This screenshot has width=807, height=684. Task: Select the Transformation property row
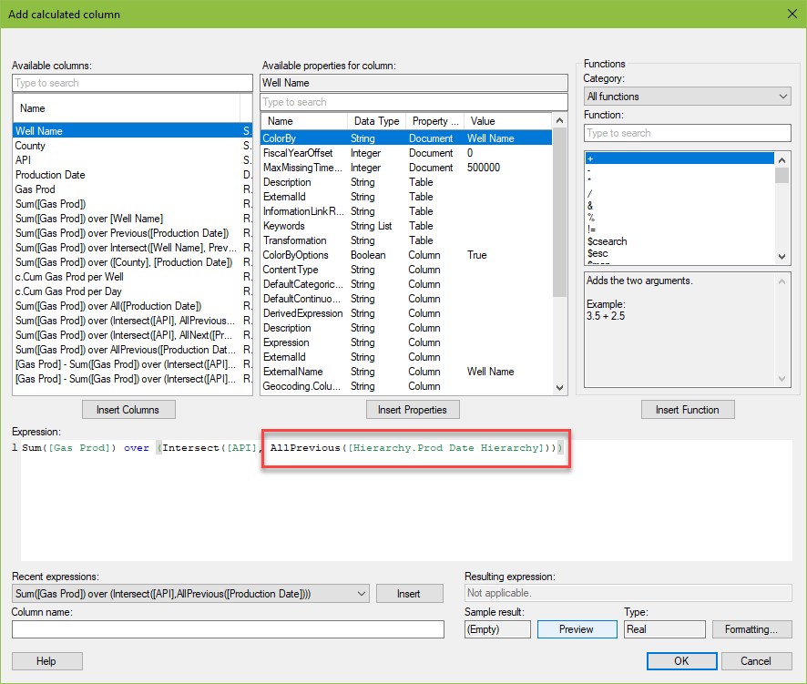[406, 240]
